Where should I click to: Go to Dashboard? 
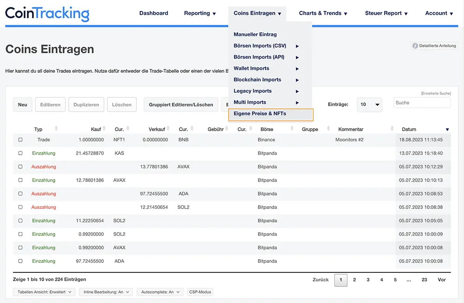pos(154,13)
